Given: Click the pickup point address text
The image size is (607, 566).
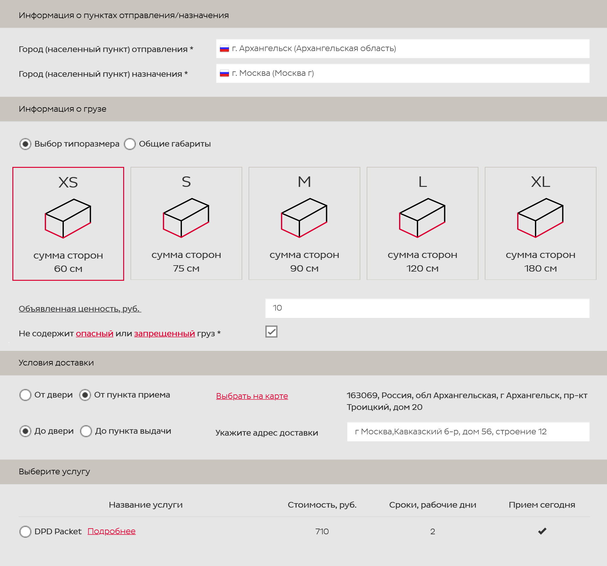Looking at the screenshot, I should click(467, 401).
